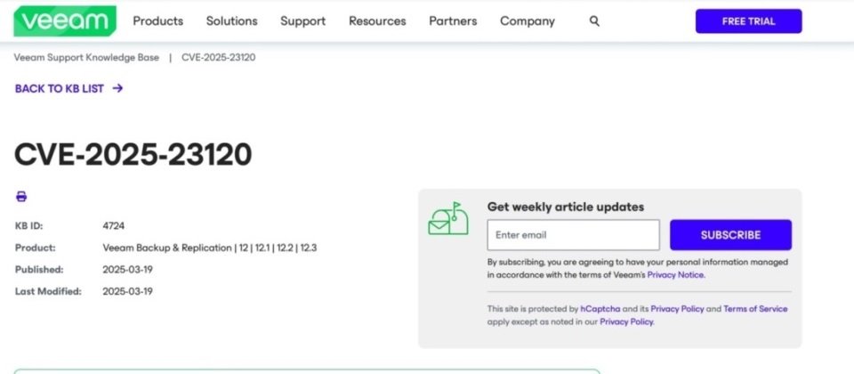Click the print article icon
Viewport: 854px width, 374px height.
pos(21,196)
